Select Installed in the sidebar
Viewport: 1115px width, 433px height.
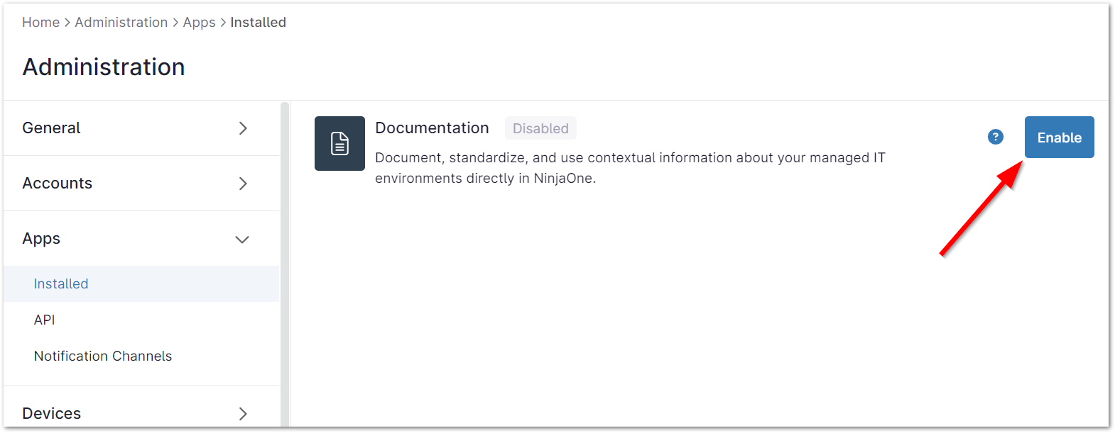click(60, 283)
